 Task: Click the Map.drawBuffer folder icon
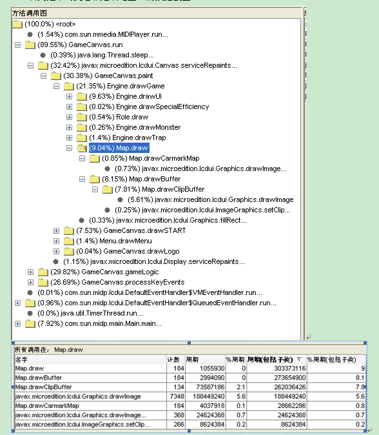(x=95, y=179)
